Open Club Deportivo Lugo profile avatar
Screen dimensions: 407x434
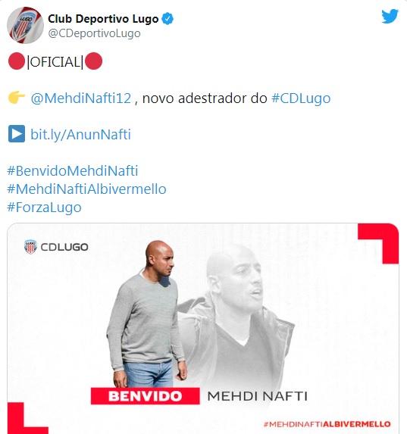(25, 25)
